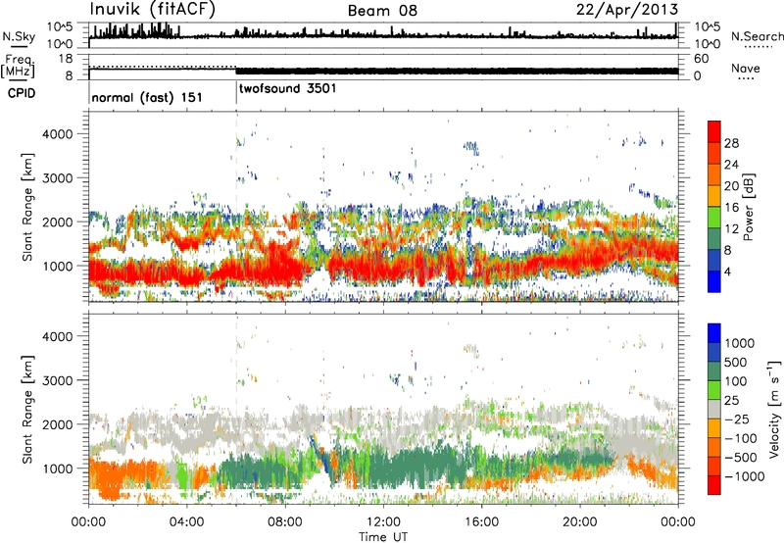784x543 pixels.
Task: Click the 'N.Sky' legend label
Action: point(19,36)
